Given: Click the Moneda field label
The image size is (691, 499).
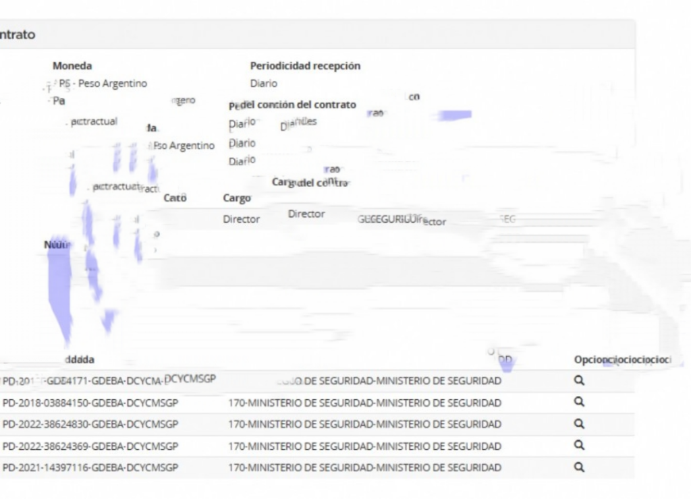Looking at the screenshot, I should 72,66.
